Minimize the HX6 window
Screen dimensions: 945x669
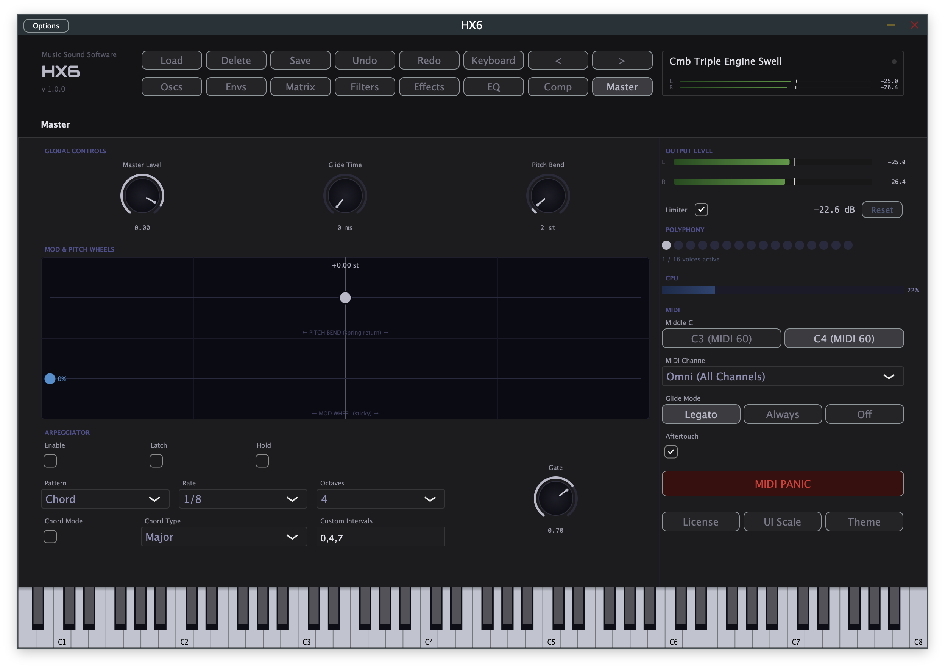pos(890,25)
